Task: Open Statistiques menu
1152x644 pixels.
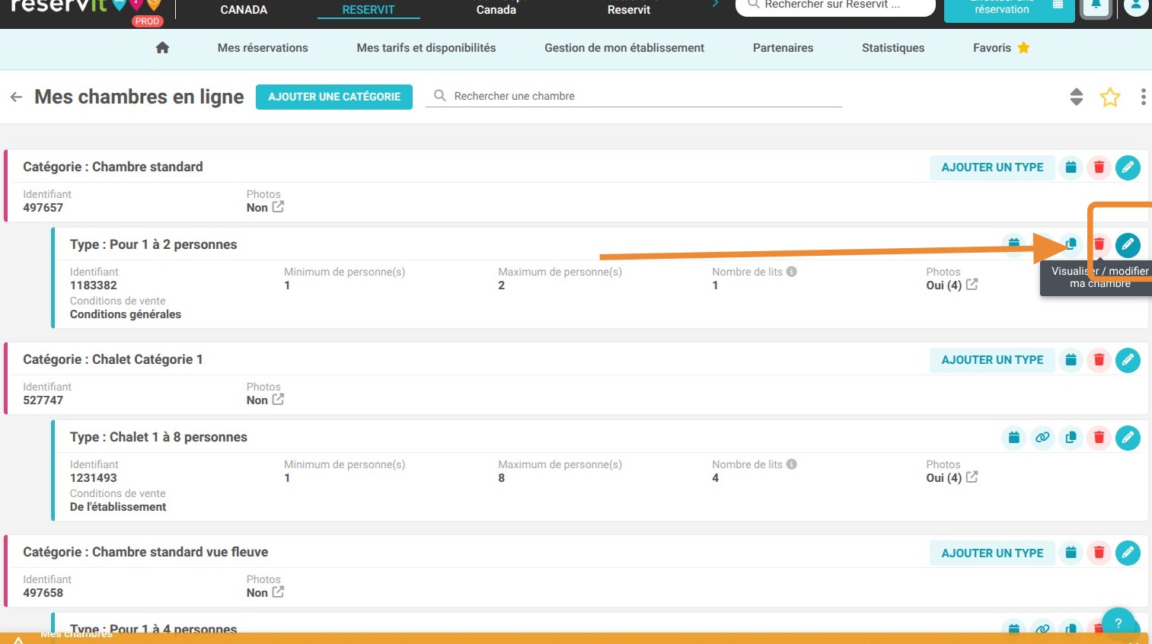Action: coord(893,47)
